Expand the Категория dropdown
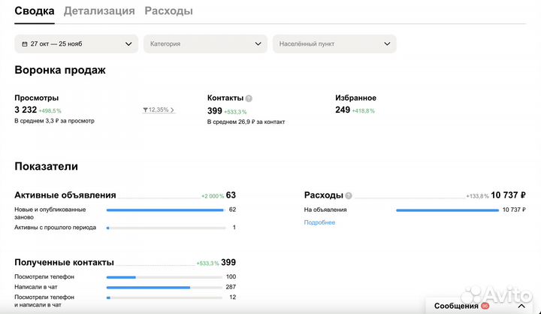Screen dimensions: 541x314 pyautogui.click(x=205, y=44)
